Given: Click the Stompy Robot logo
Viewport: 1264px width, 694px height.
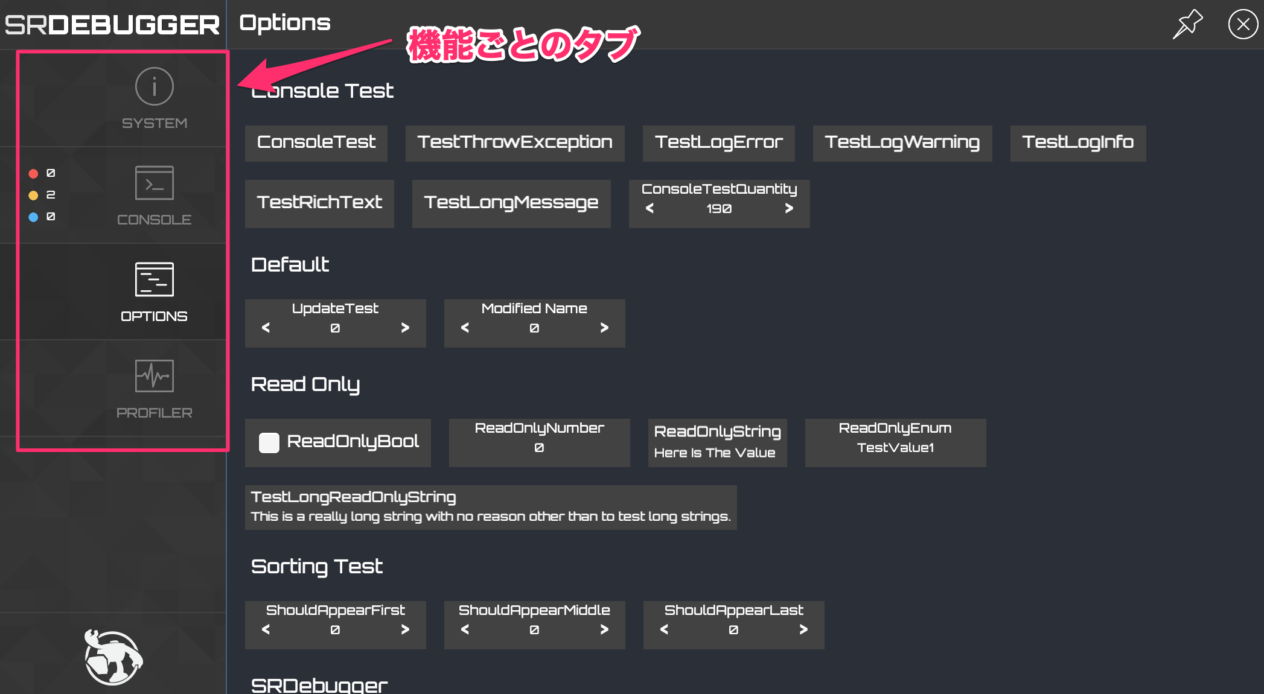Looking at the screenshot, I should point(113,657).
